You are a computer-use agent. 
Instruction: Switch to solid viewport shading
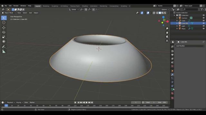[x=160, y=13]
